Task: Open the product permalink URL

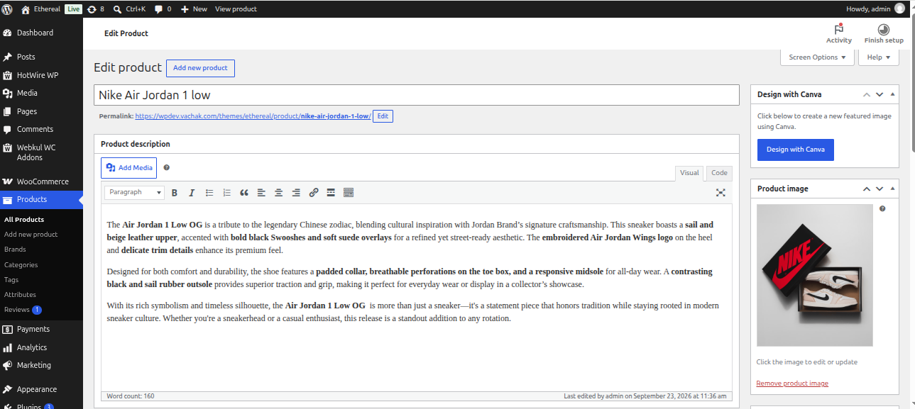Action: pos(253,116)
